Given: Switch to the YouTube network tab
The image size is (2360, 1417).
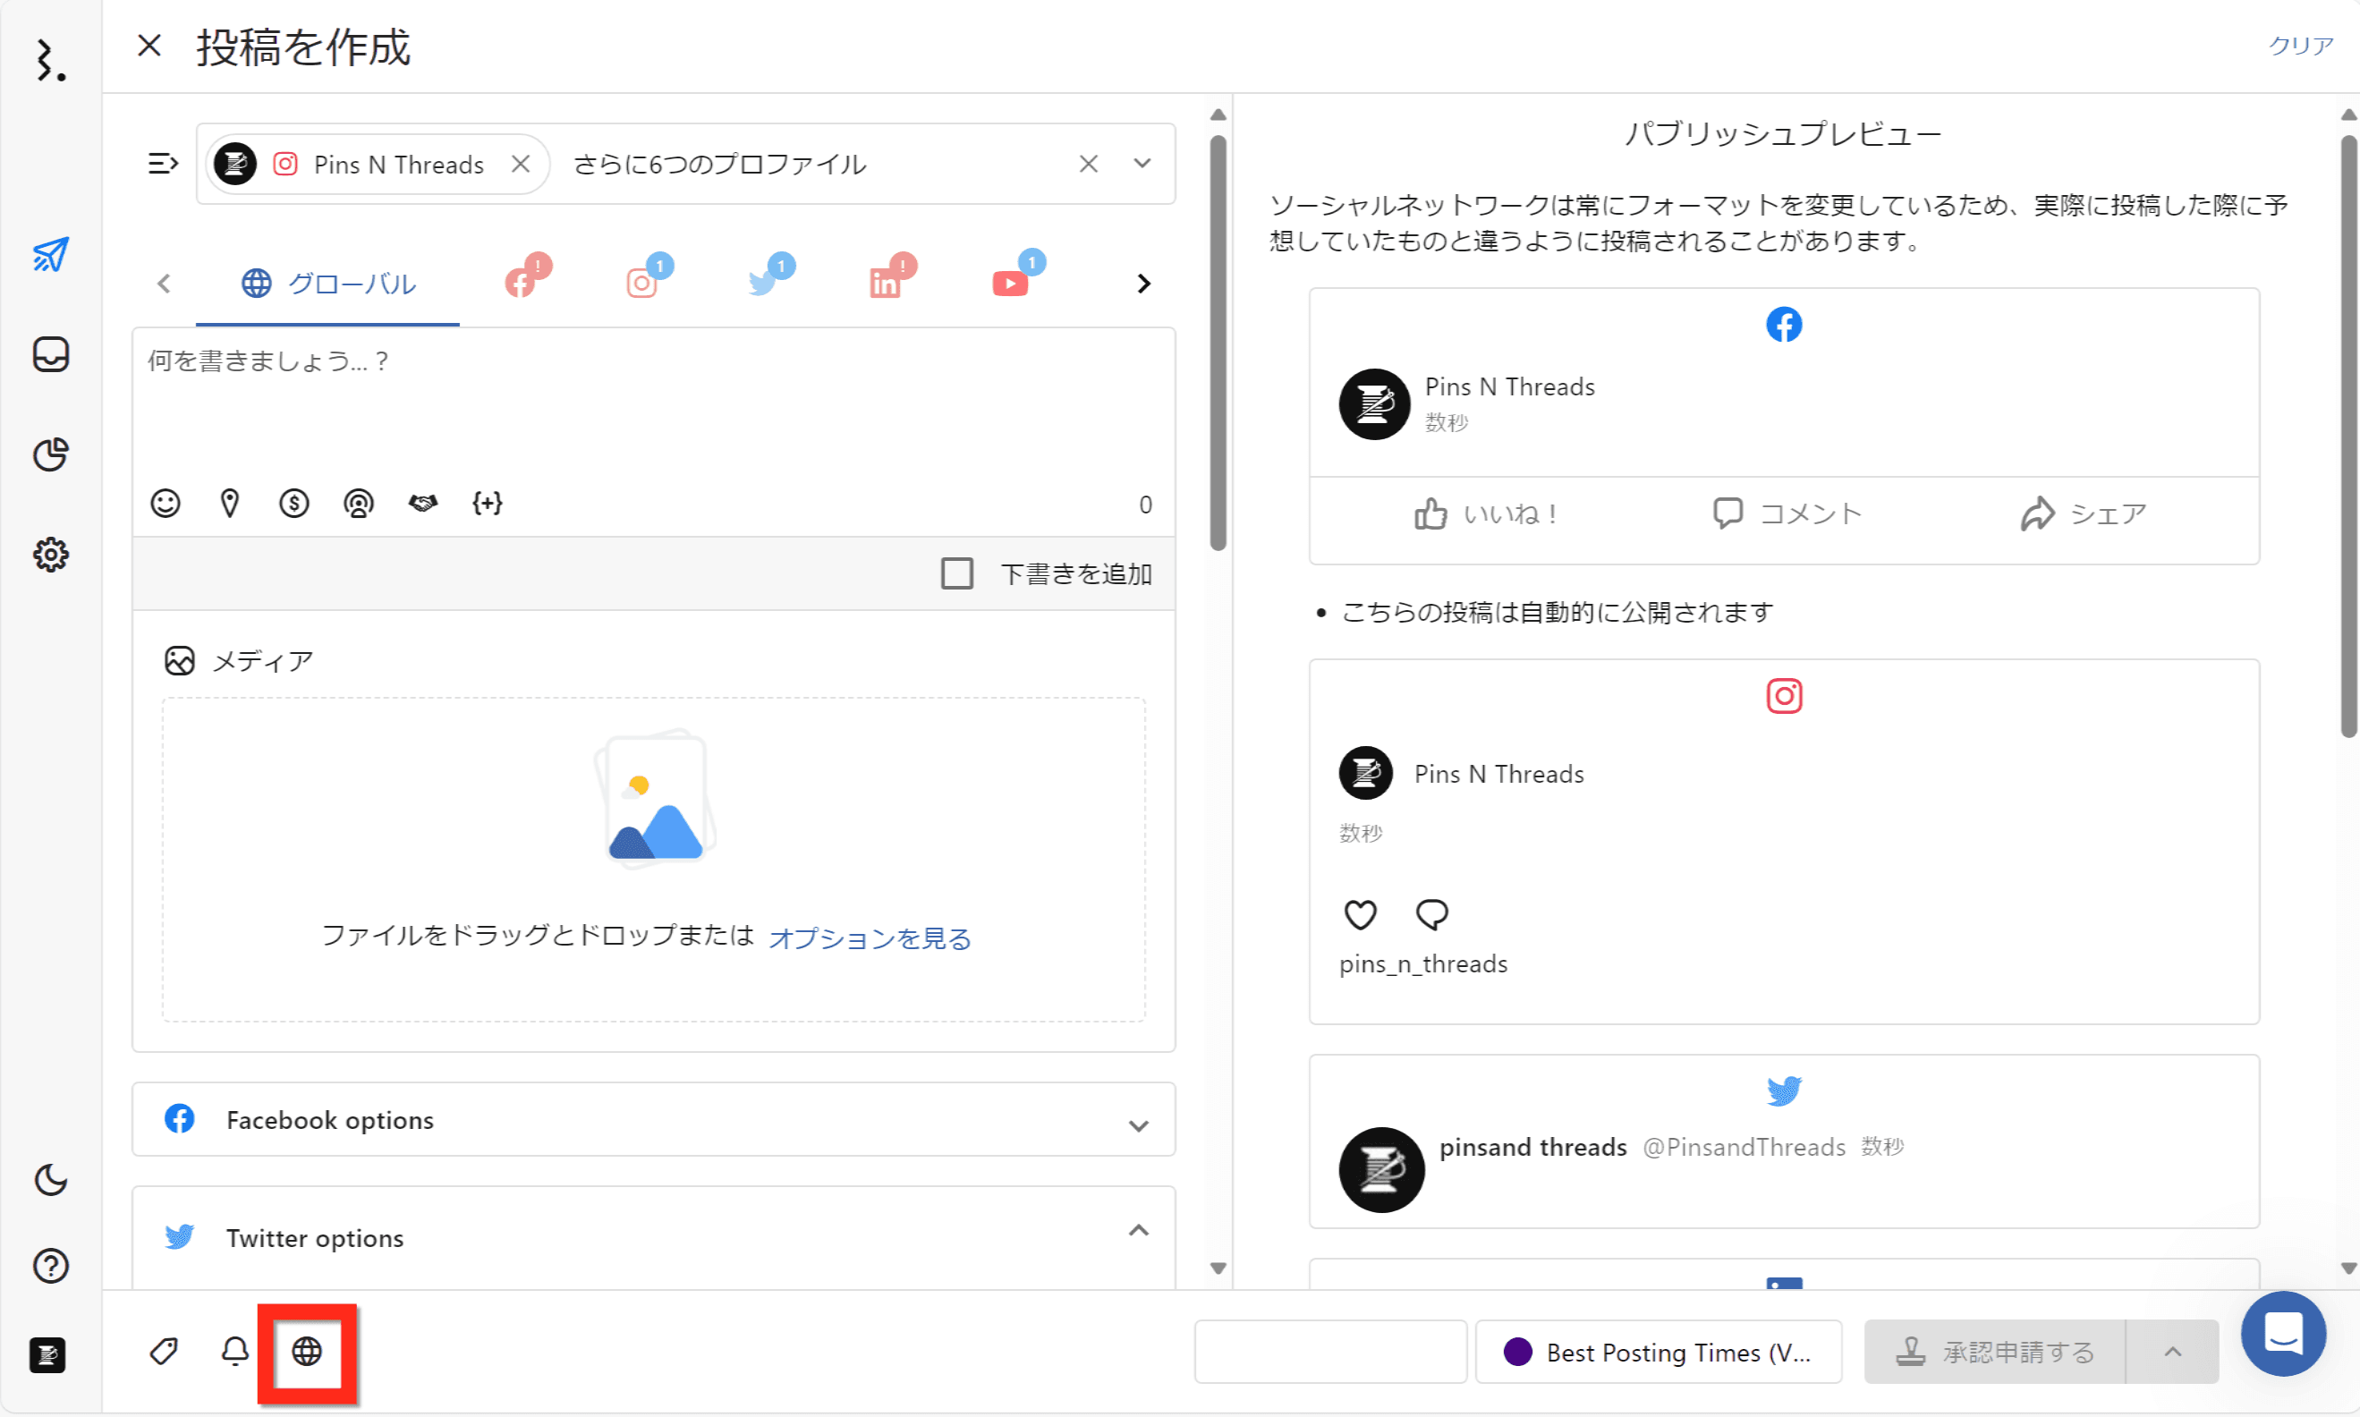Looking at the screenshot, I should (1011, 284).
